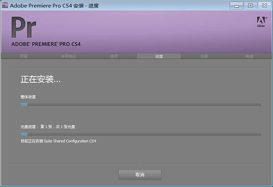
Task: Click the large Pr logo
Action: [x=24, y=27]
